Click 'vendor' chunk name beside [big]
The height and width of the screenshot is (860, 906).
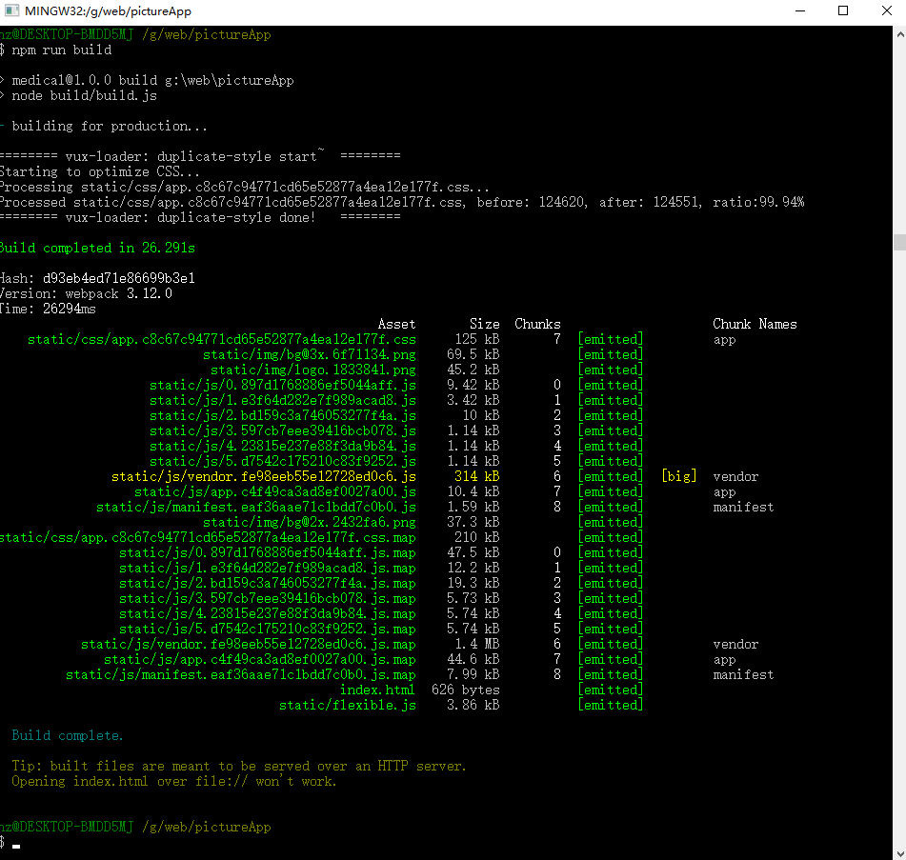point(735,476)
